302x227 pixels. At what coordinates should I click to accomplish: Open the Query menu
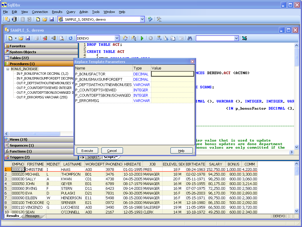(71, 12)
